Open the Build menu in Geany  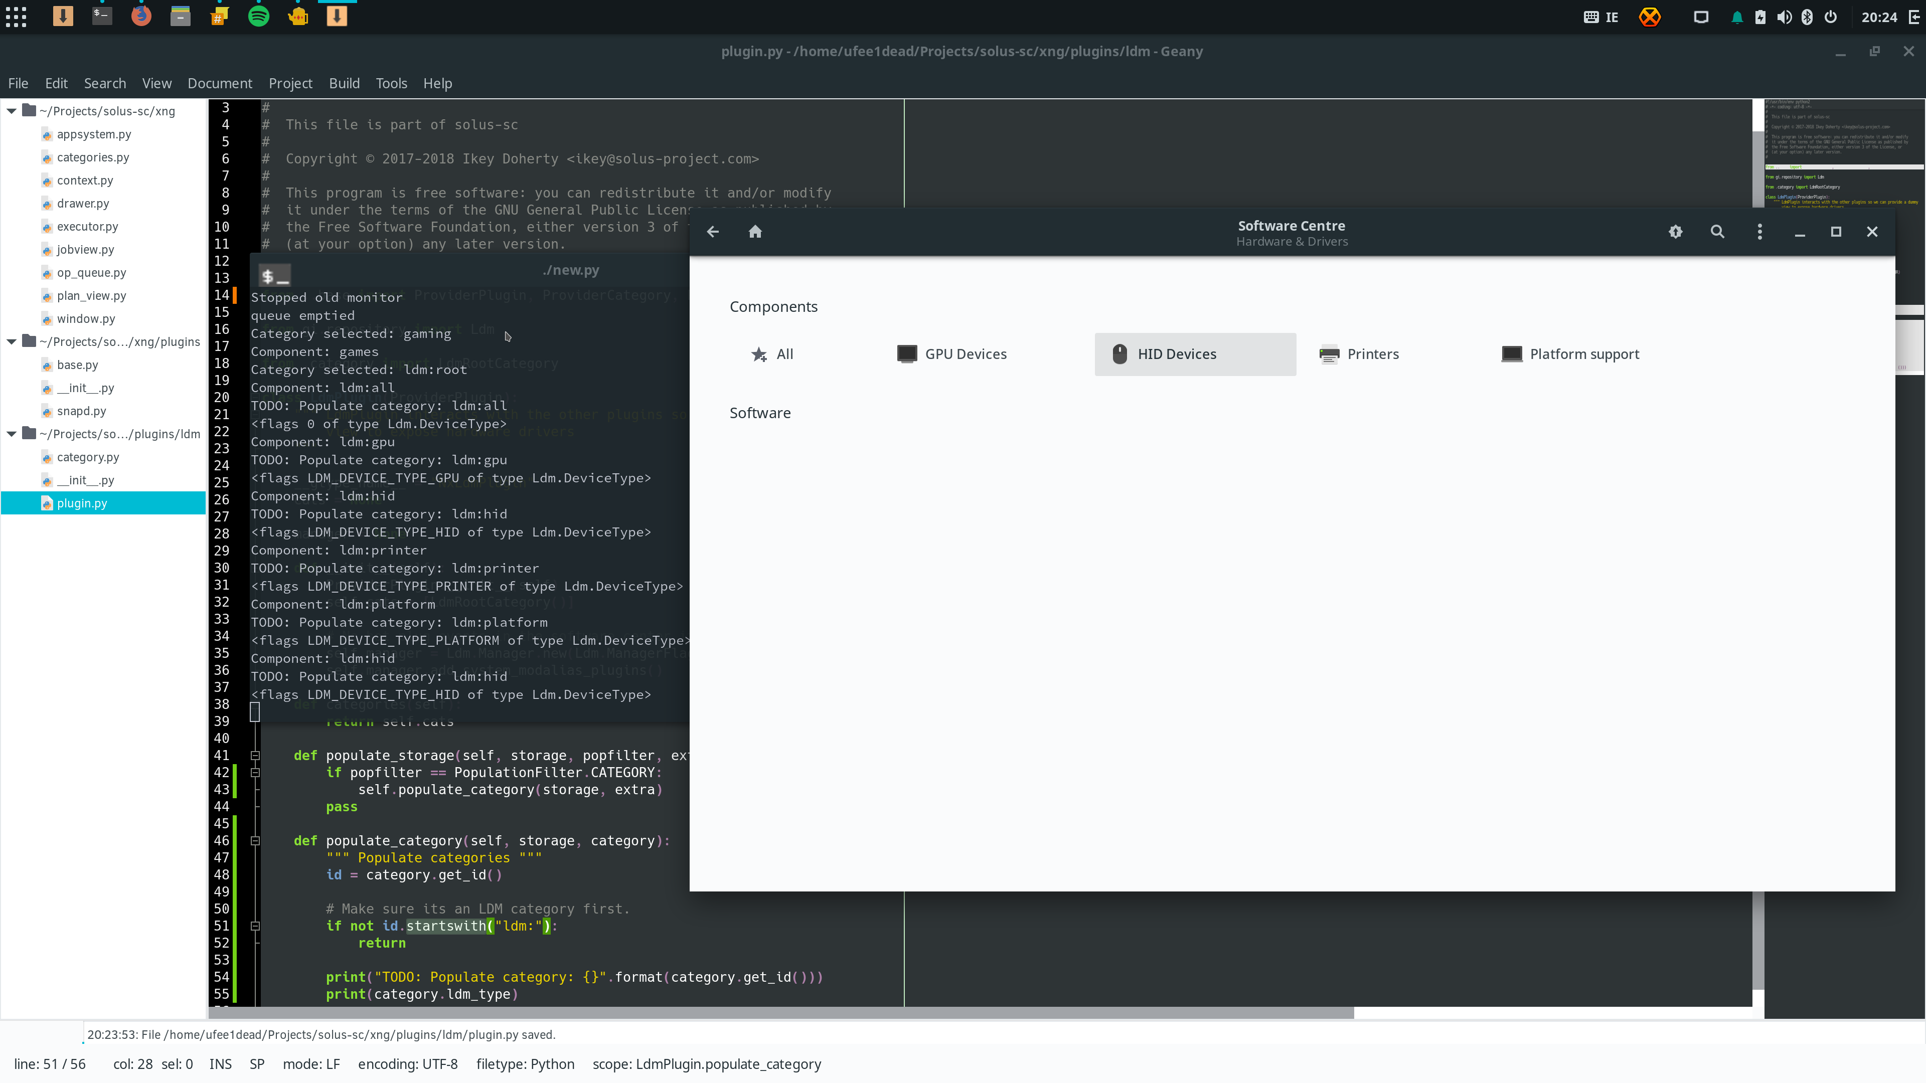[344, 83]
